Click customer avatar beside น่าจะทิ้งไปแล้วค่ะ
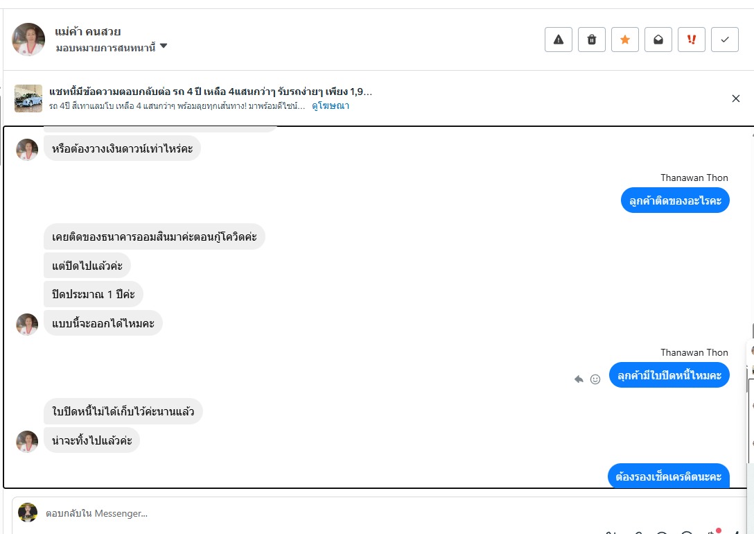 click(27, 441)
